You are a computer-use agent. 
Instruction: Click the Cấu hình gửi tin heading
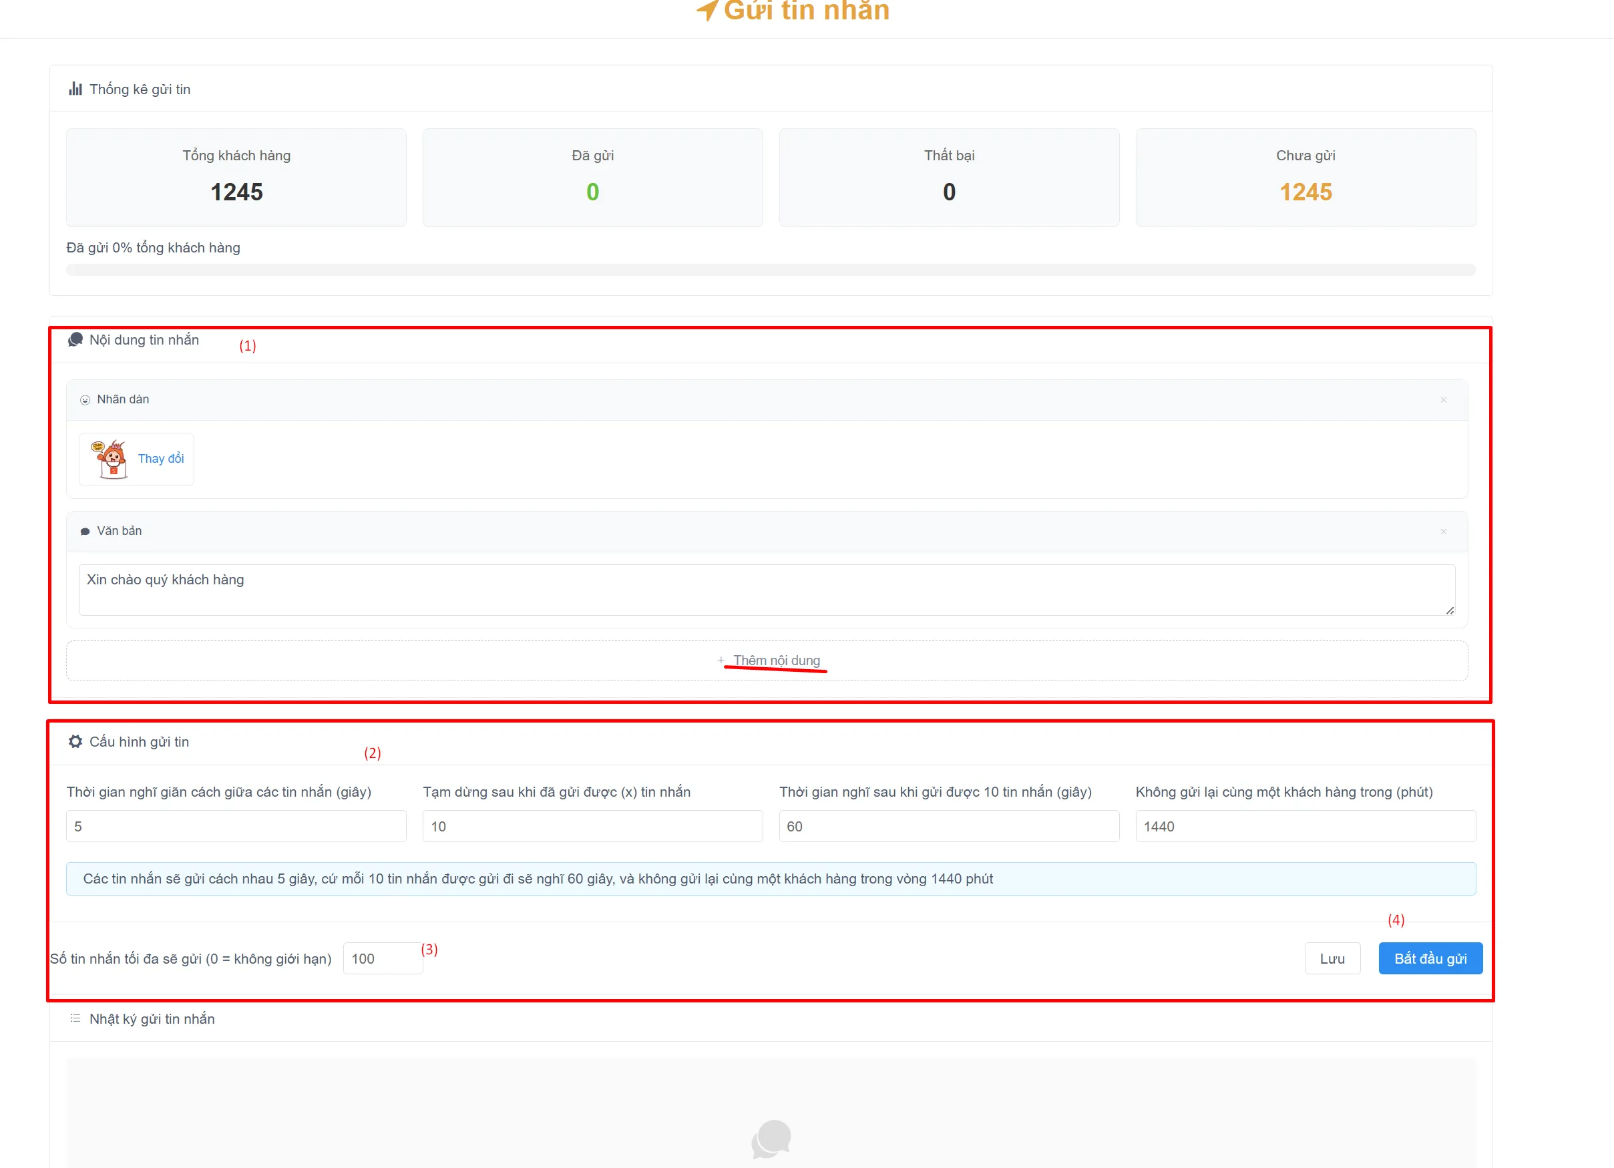[x=139, y=742]
